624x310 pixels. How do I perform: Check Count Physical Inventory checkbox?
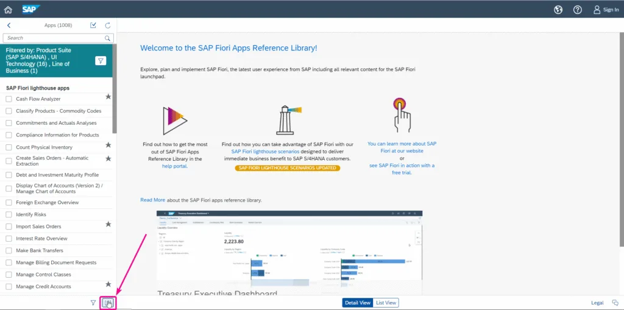(x=9, y=147)
